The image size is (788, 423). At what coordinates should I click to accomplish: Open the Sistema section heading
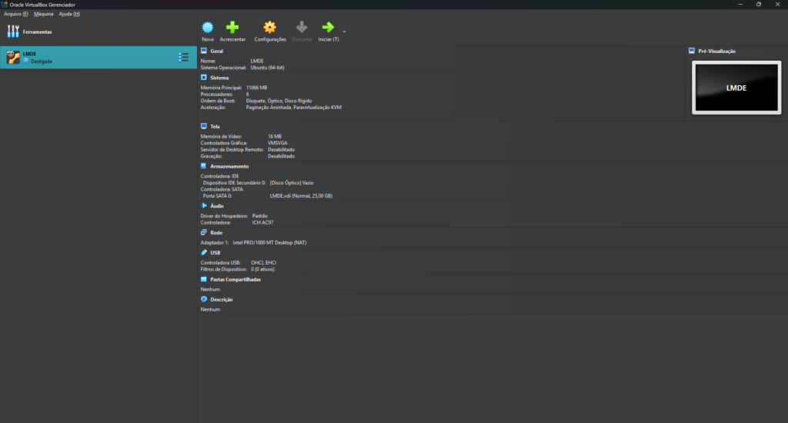coord(219,78)
